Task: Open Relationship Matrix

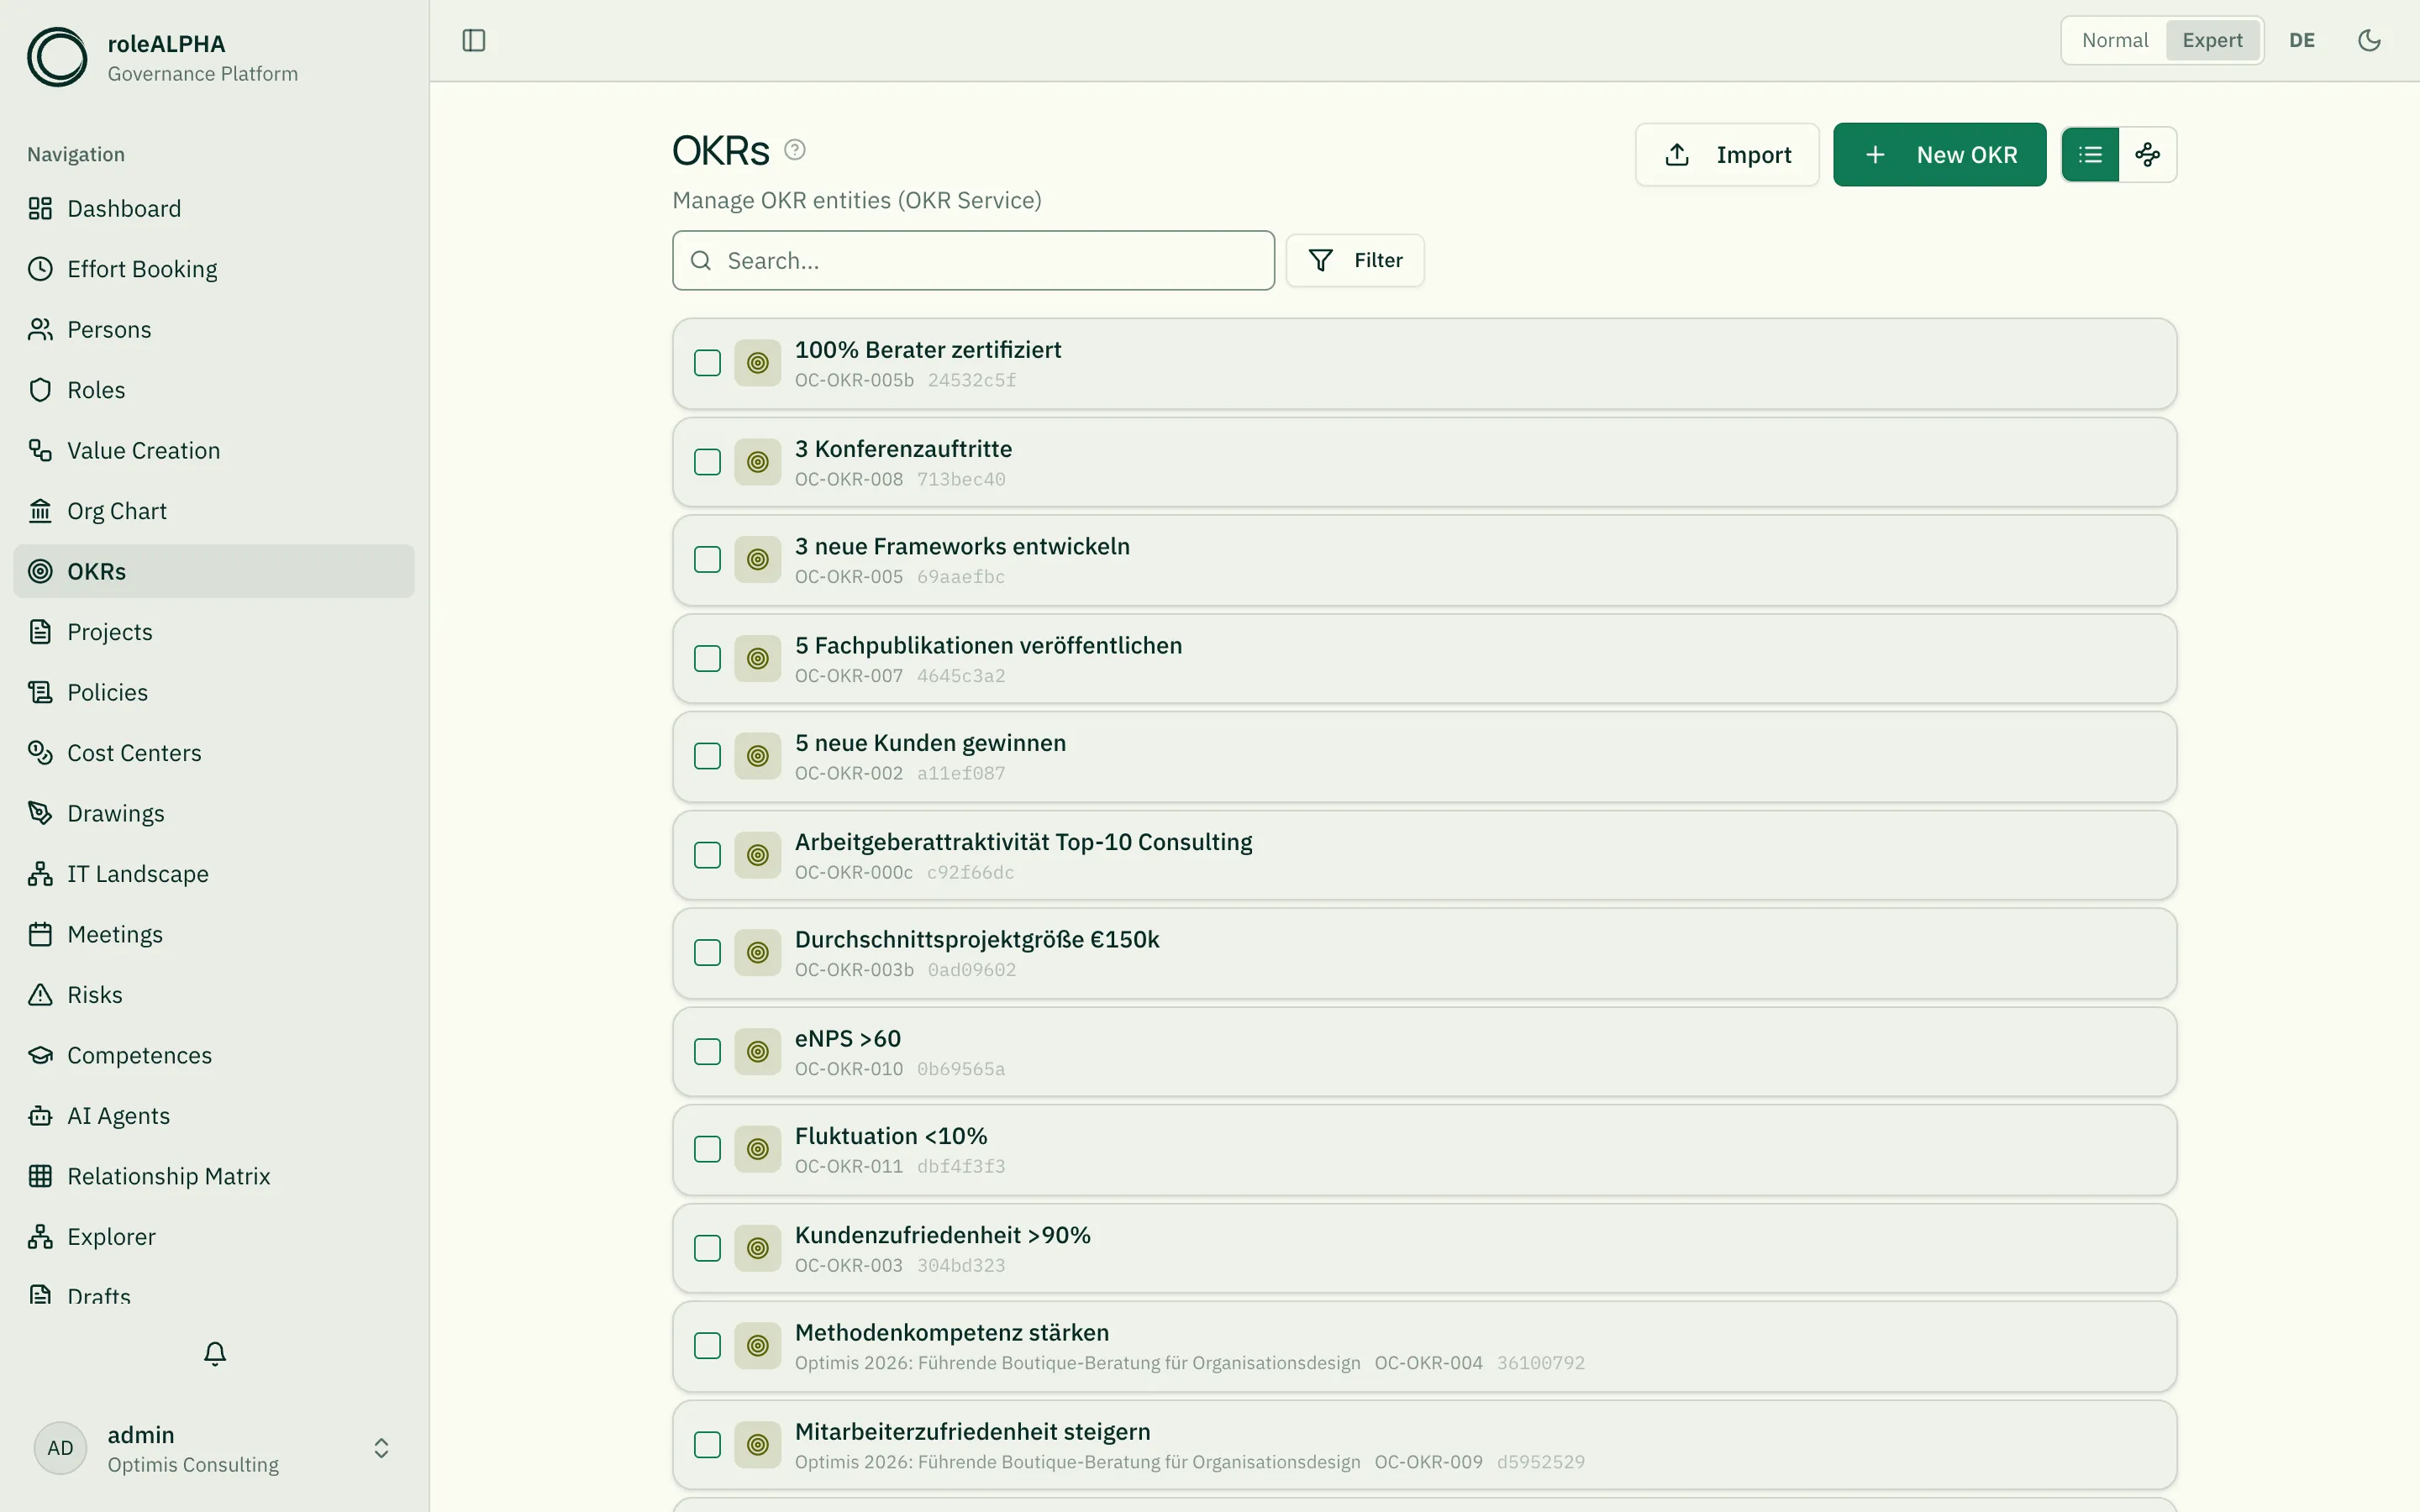Action: click(x=214, y=1176)
